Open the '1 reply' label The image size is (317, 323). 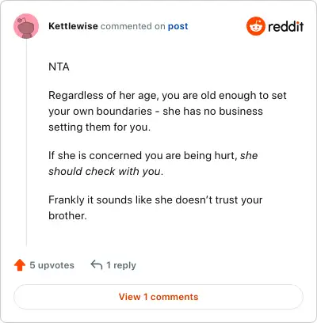pos(121,265)
